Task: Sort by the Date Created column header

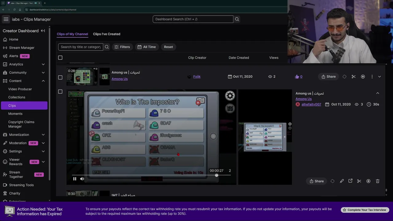Action: coord(239,58)
